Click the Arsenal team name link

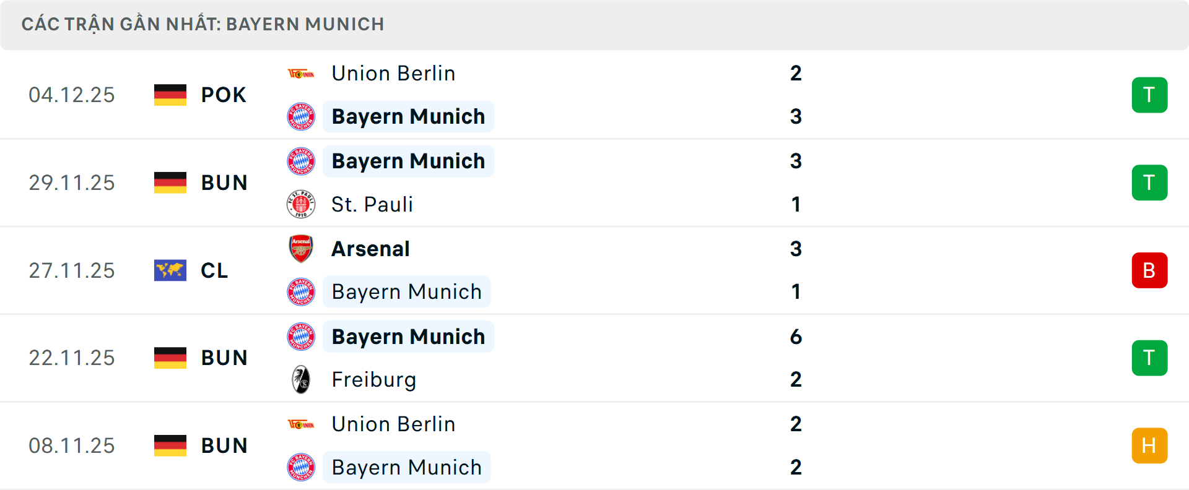[370, 249]
